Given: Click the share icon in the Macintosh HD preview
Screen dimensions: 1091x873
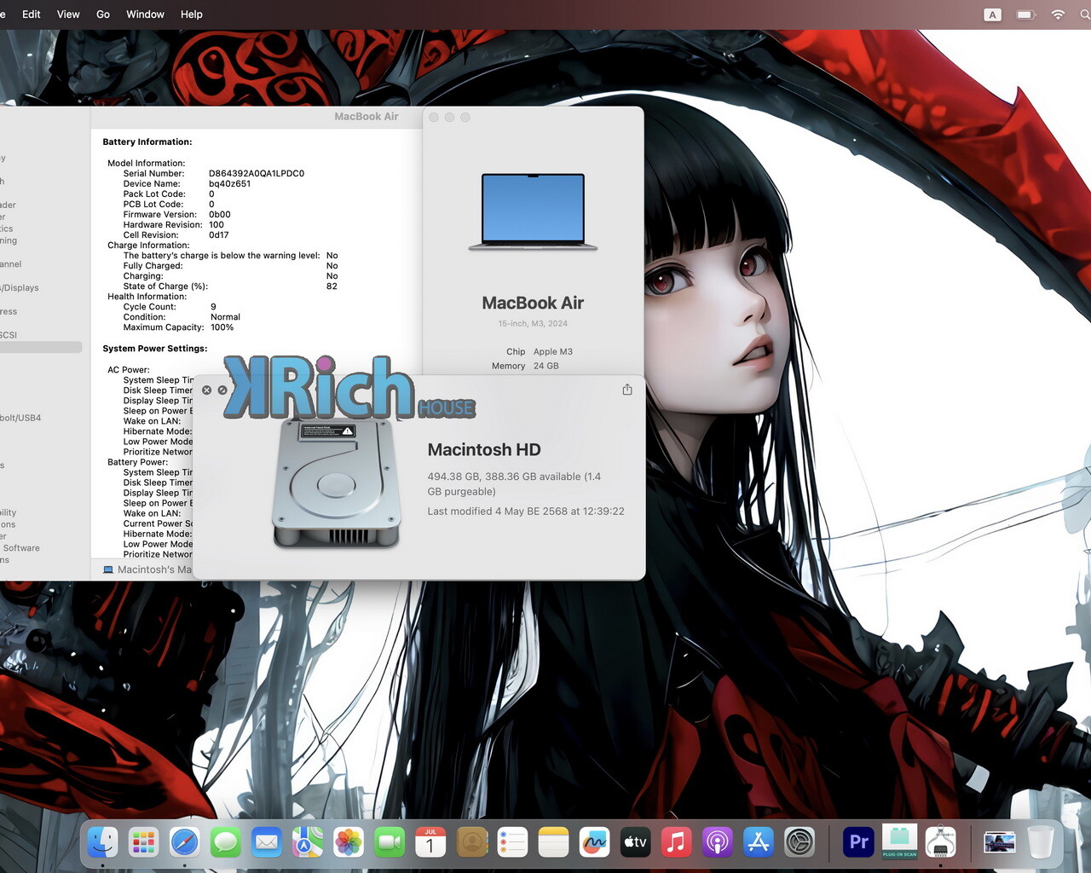Looking at the screenshot, I should [627, 390].
